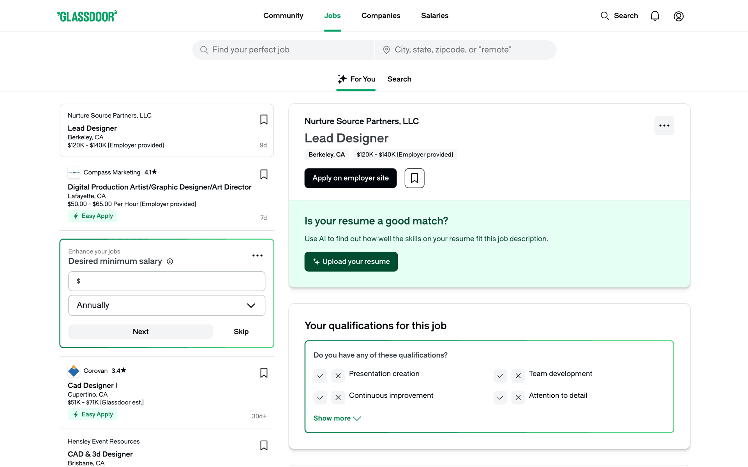
Task: Save the CAD & 3d Designer listing
Action: point(264,445)
